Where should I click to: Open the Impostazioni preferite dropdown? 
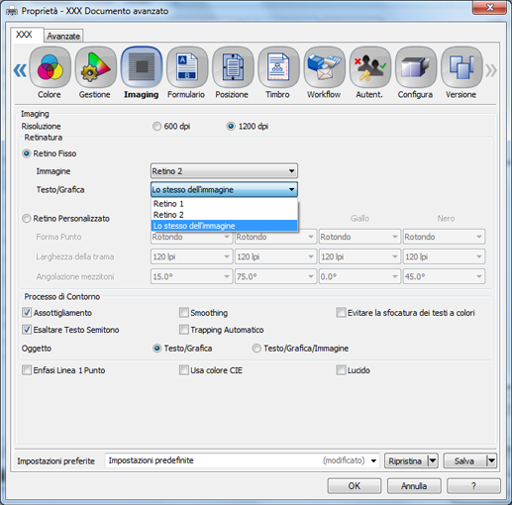click(243, 460)
